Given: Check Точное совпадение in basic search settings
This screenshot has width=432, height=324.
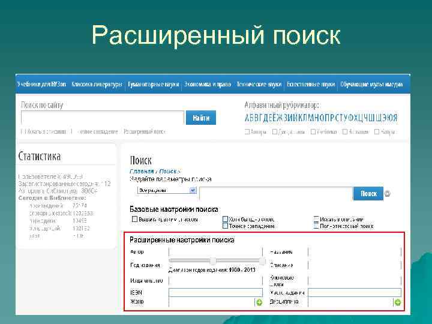Looking at the screenshot, I should tap(225, 226).
